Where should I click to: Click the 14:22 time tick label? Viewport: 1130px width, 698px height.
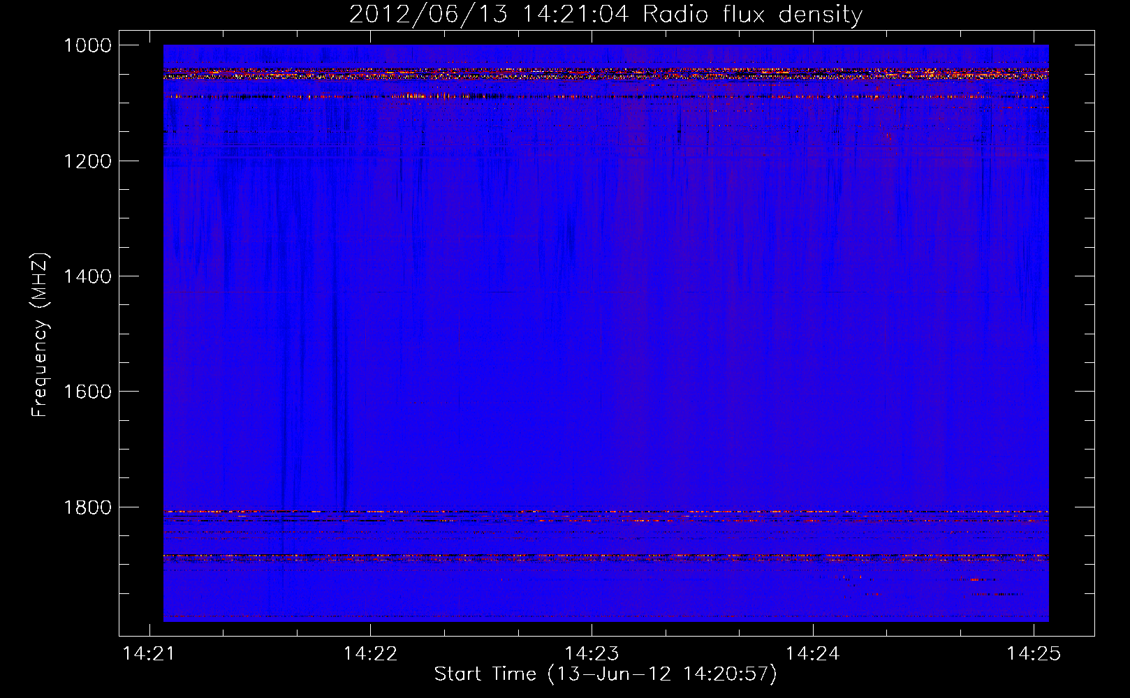(370, 654)
